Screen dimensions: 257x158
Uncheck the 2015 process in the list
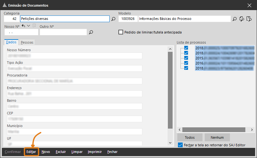point(186,58)
